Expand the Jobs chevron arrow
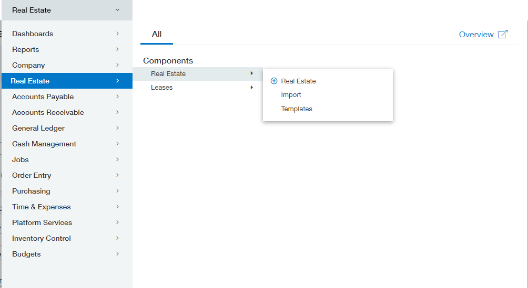This screenshot has width=528, height=288. coord(117,159)
